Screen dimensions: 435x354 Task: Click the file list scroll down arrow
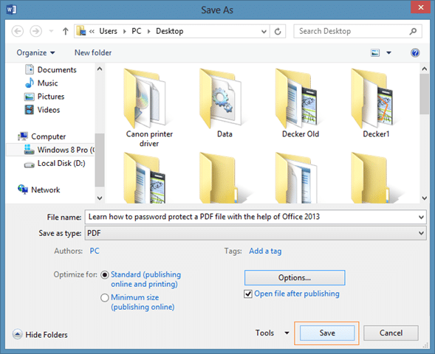[x=424, y=198]
